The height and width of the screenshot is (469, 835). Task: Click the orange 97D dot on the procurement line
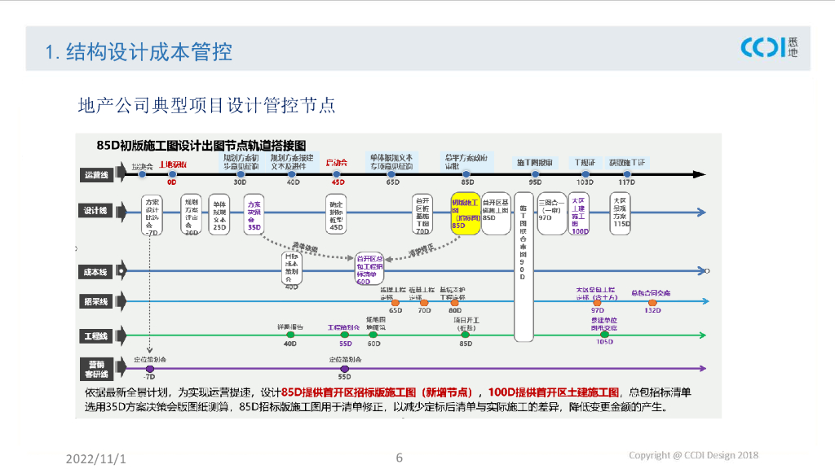[597, 303]
